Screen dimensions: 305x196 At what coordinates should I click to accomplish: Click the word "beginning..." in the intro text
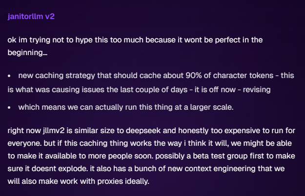pyautogui.click(x=27, y=53)
